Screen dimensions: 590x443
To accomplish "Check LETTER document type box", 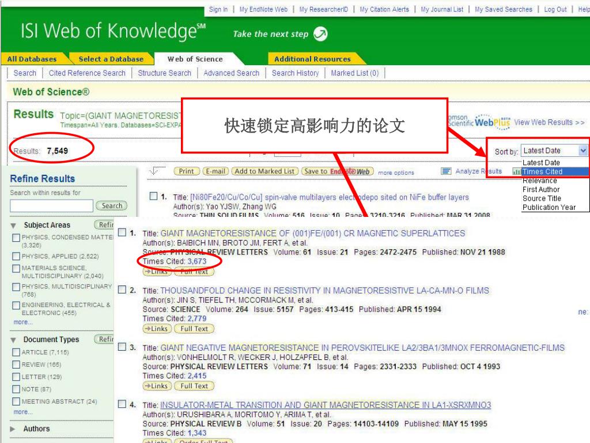I will pos(16,377).
